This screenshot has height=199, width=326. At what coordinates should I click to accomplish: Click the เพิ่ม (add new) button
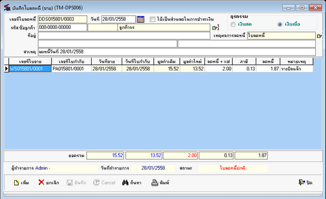pos(21,183)
